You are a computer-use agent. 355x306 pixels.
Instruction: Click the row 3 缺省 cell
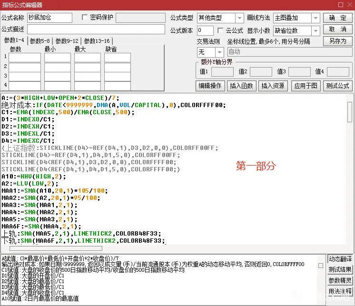[117, 77]
